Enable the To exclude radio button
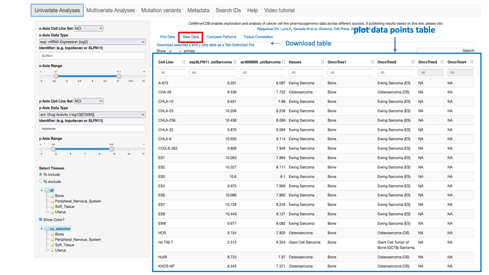Screen dimensions: 489x275 [x=40, y=181]
